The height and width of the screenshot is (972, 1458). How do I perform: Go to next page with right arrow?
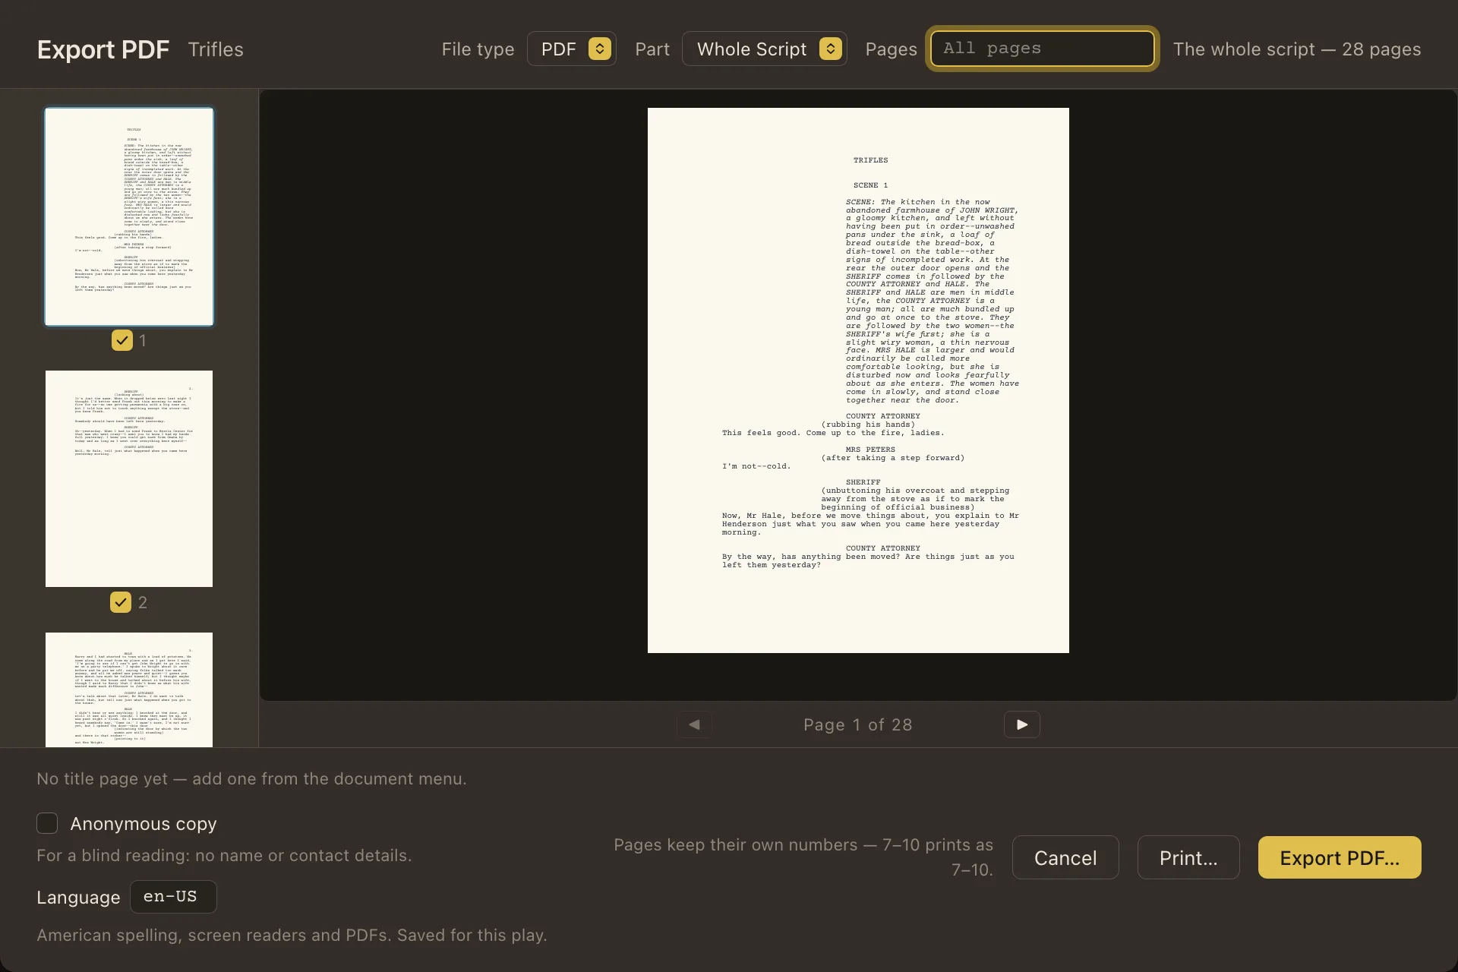[x=1021, y=724]
